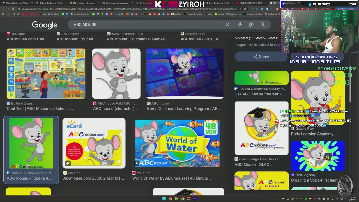This screenshot has width=359, height=202.
Task: Click the 'Grand Ledge Area District Li...' source
Action: pos(262,159)
